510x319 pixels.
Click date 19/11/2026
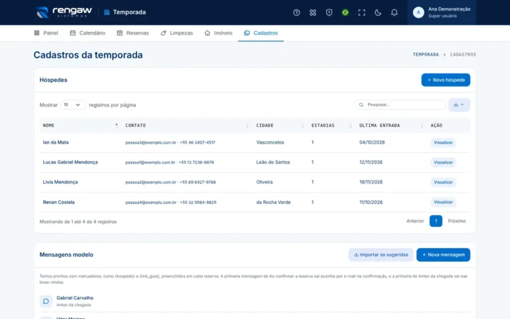pyautogui.click(x=371, y=182)
